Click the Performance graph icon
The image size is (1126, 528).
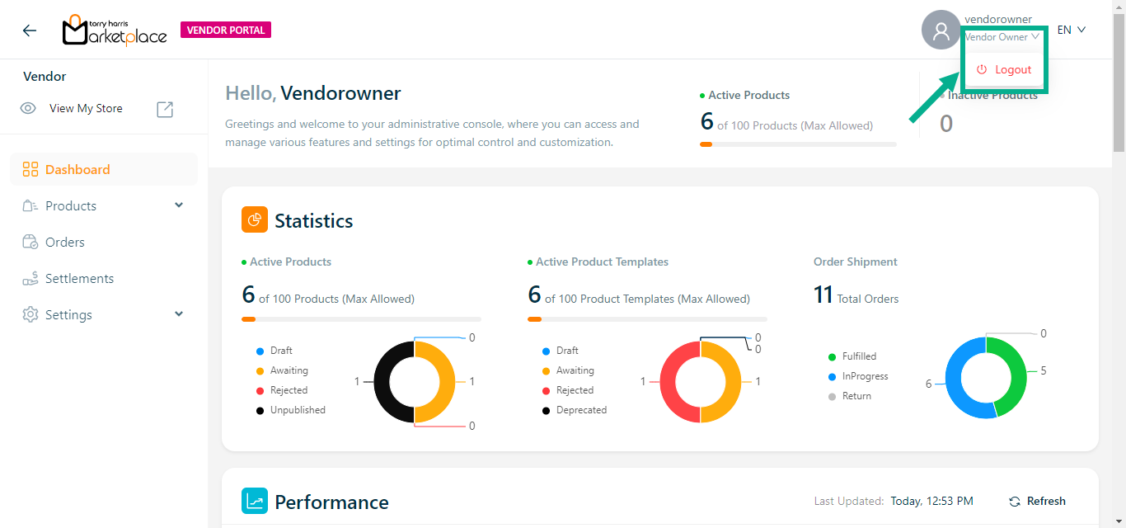pos(255,502)
